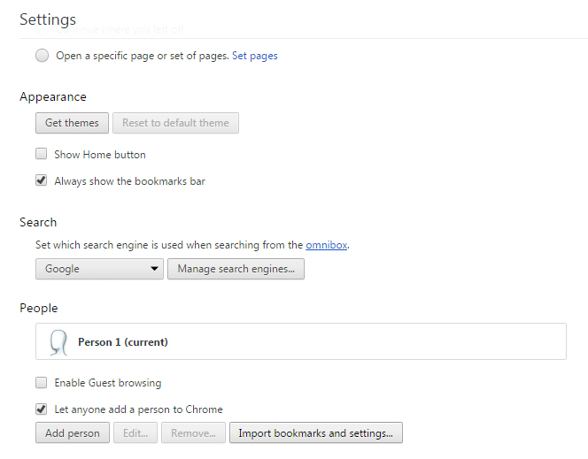Viewport: 588px width, 459px height.
Task: Click the Person 1 avatar icon
Action: 58,341
